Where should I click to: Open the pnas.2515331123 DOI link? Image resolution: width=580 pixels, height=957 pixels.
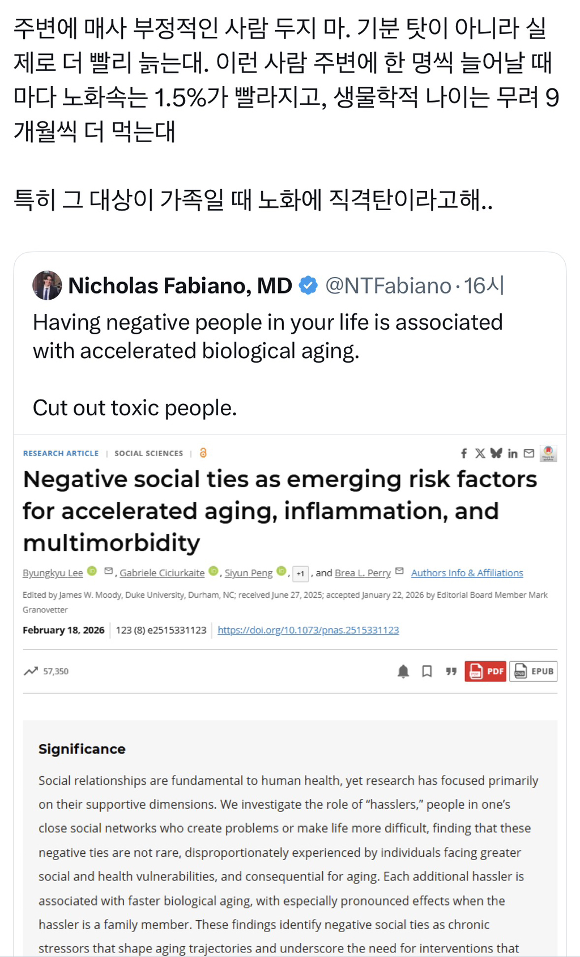[x=308, y=630]
